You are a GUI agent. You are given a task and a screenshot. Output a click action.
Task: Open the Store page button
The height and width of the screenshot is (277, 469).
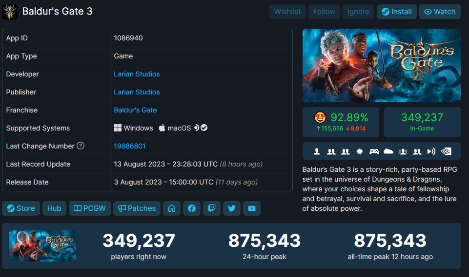(21, 208)
